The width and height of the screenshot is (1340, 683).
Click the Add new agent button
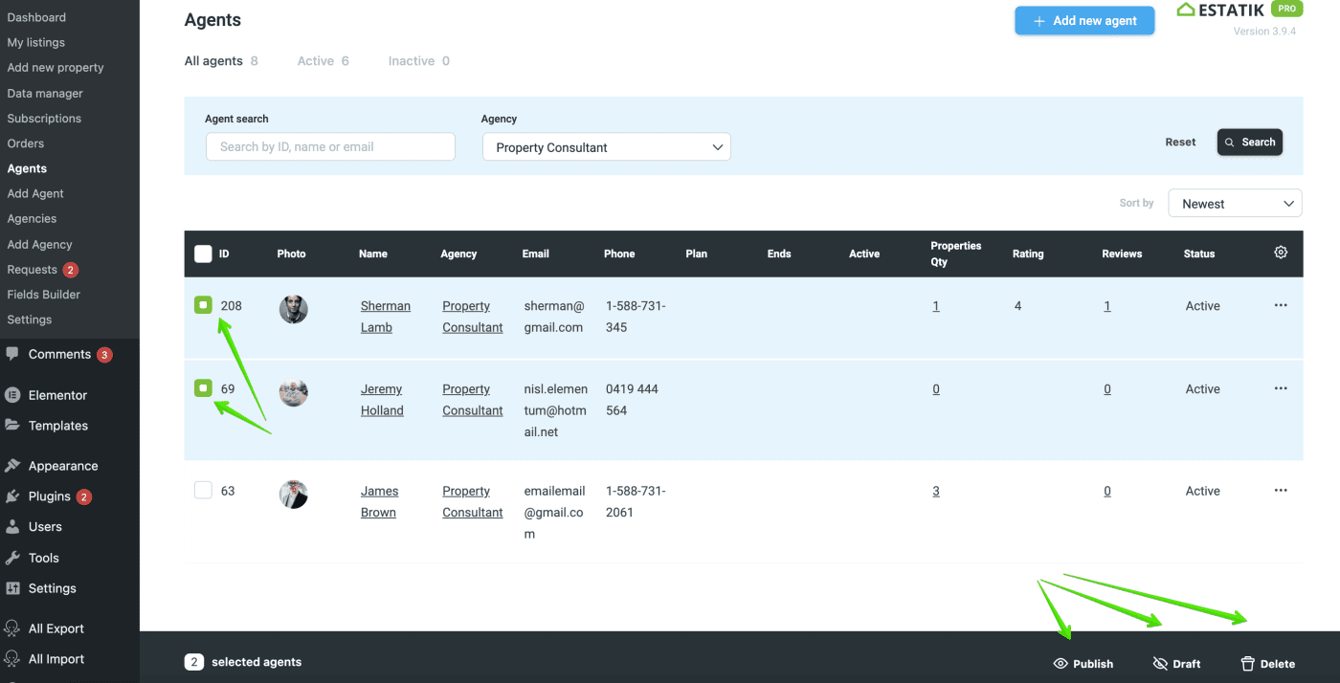[x=1084, y=21]
